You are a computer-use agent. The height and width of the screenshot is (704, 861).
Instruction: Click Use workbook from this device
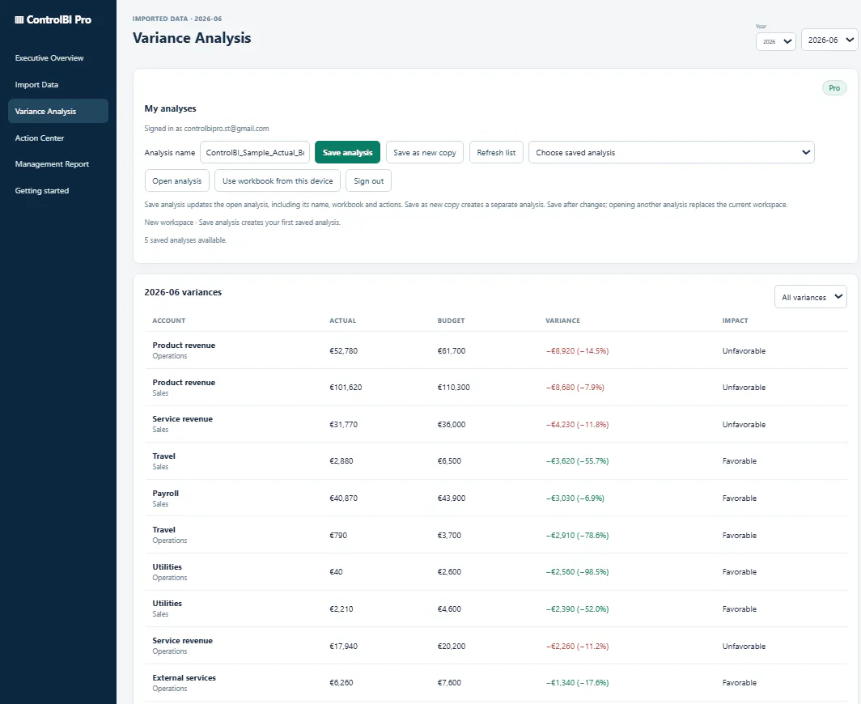click(x=278, y=180)
